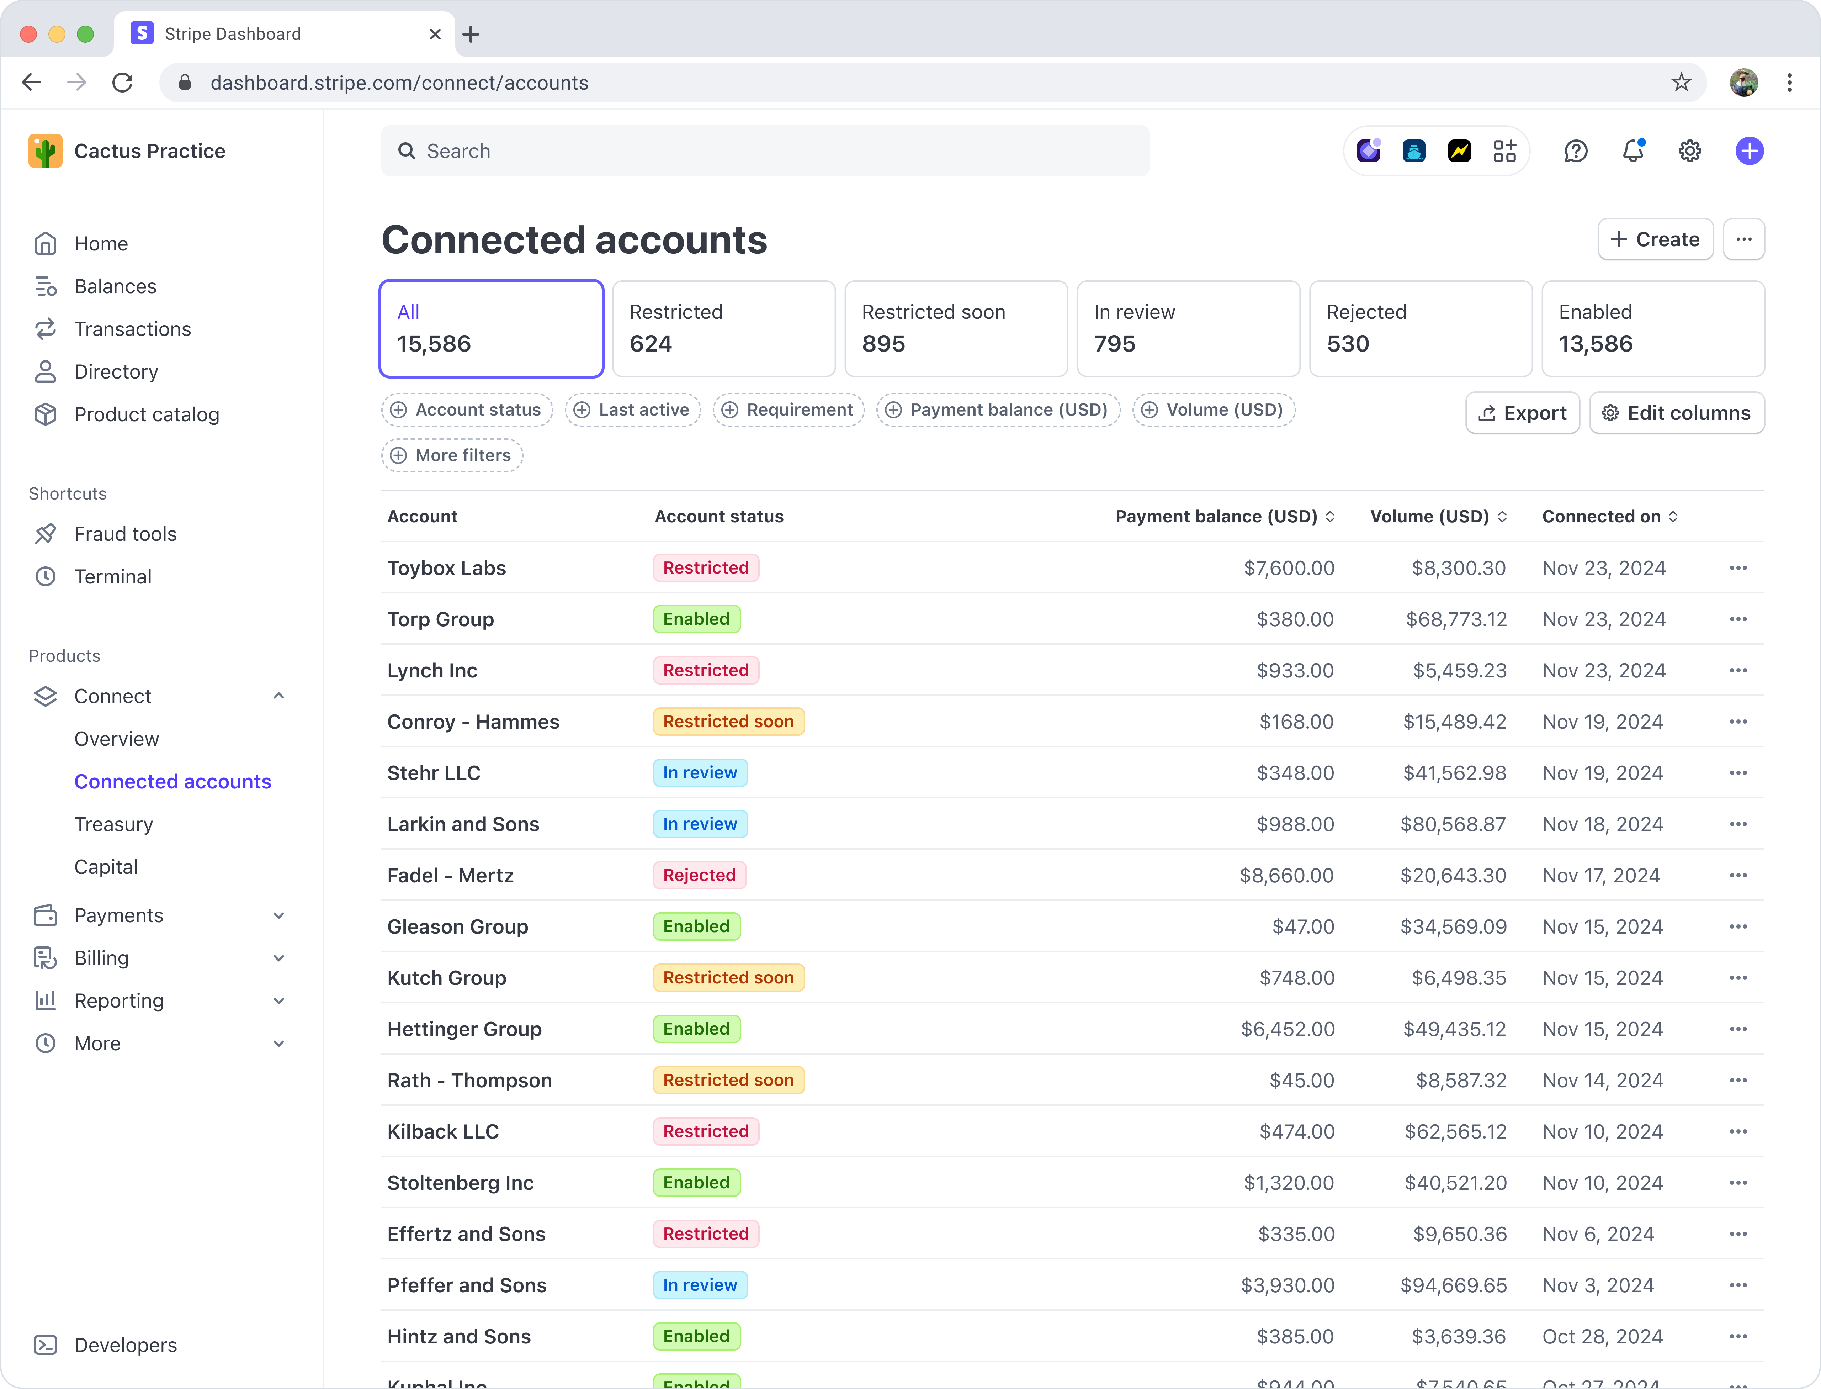This screenshot has width=1821, height=1389.
Task: Select the All 15,586 tab
Action: tap(491, 328)
